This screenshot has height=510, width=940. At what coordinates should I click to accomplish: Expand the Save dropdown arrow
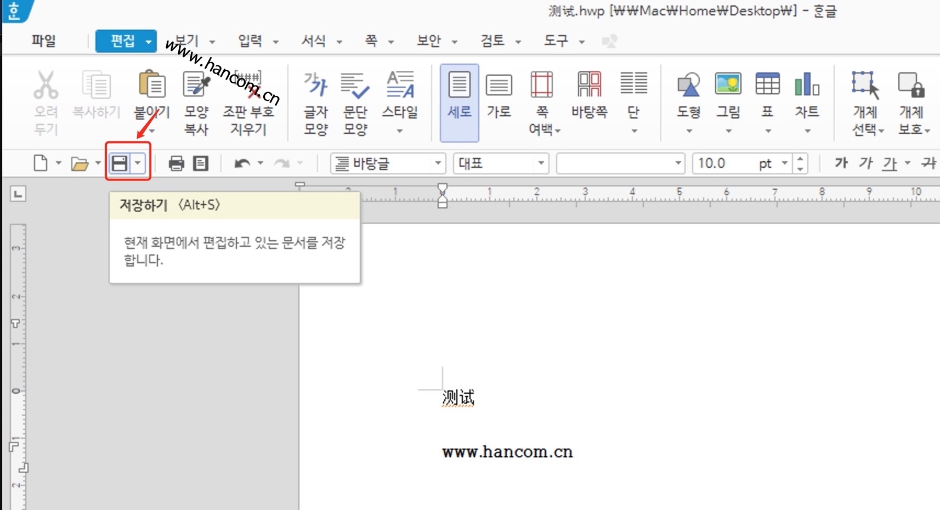[138, 163]
